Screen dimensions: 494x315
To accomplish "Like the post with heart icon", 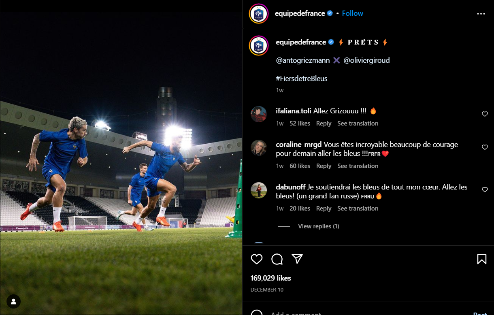I will coord(257,259).
